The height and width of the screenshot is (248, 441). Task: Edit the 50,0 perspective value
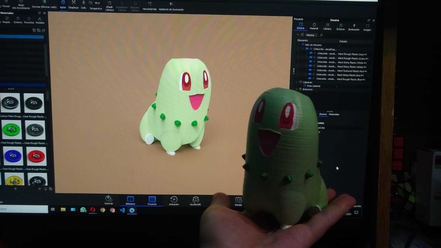click(97, 3)
